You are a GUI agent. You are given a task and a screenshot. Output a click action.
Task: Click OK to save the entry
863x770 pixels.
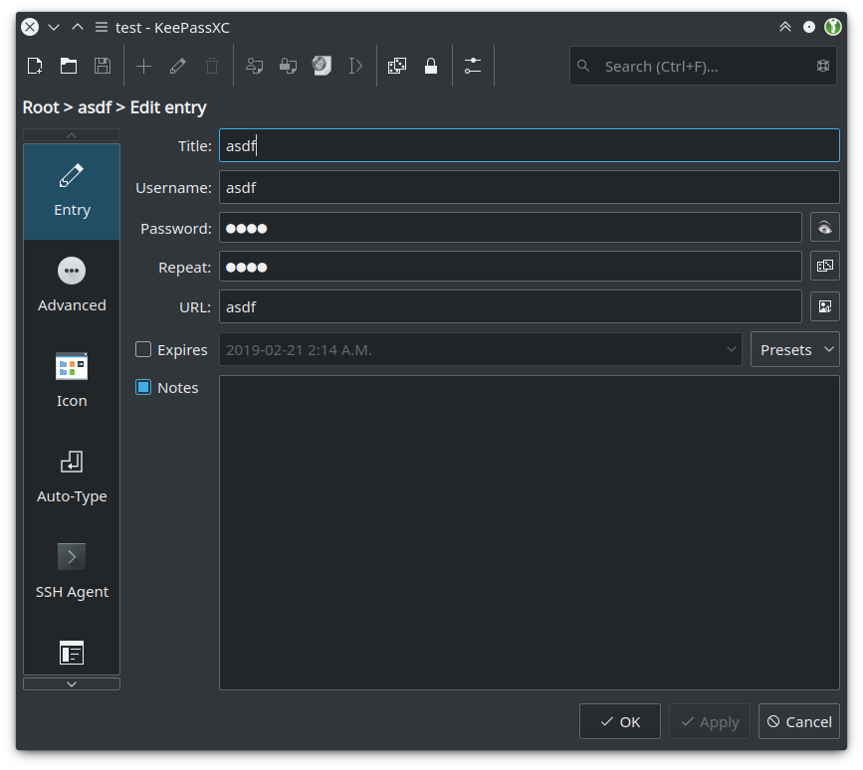(x=620, y=721)
